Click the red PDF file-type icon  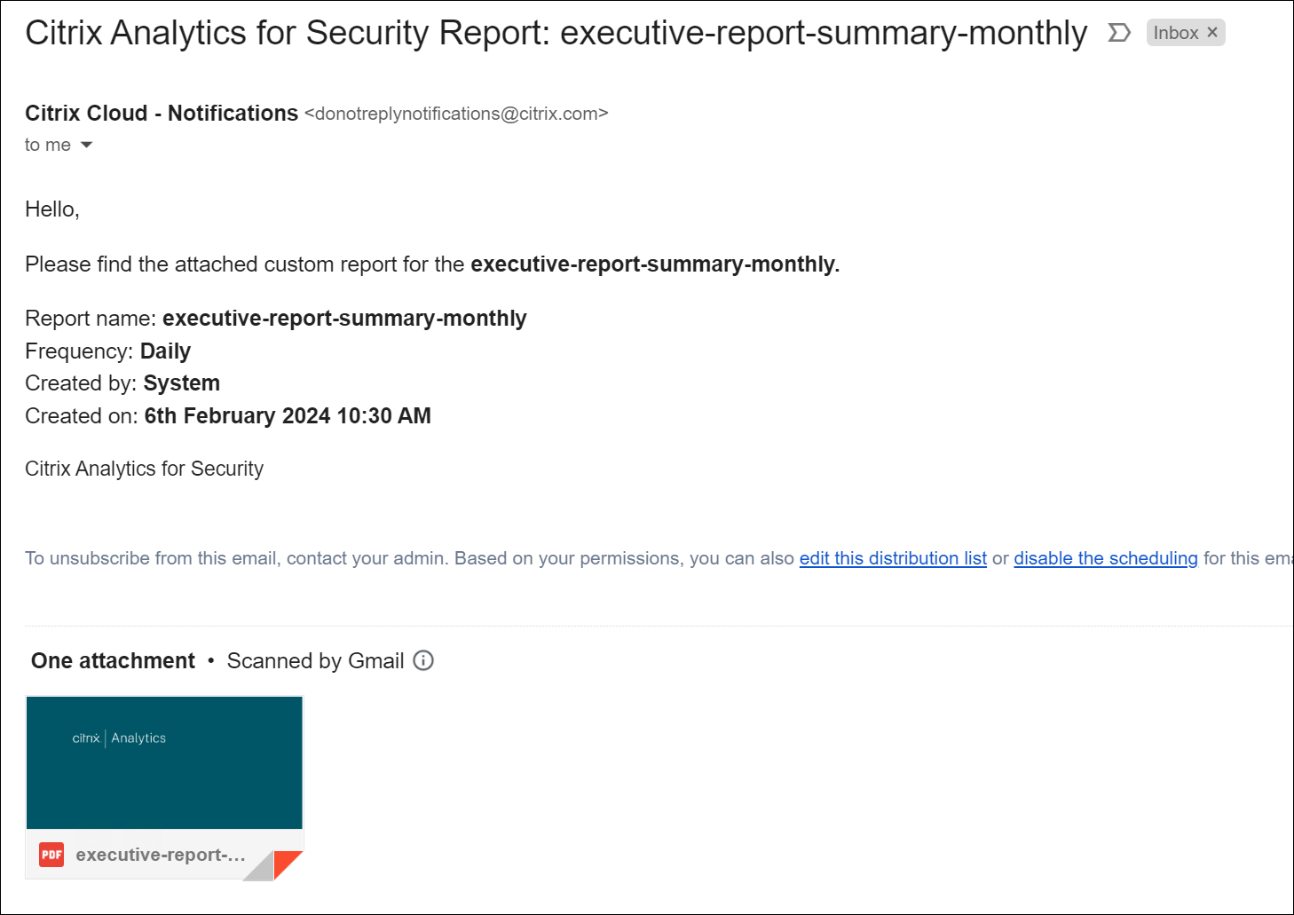pyautogui.click(x=51, y=855)
